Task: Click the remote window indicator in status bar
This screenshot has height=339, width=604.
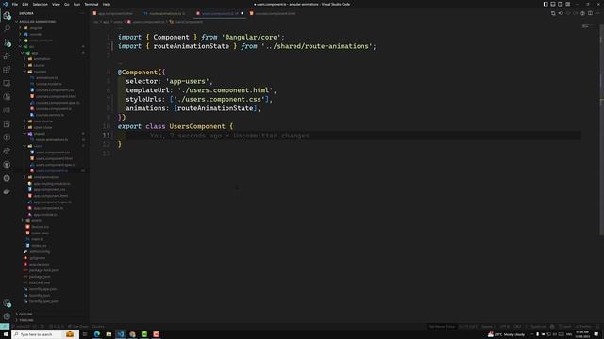Action: pyautogui.click(x=4, y=327)
